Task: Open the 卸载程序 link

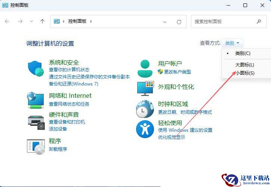Action: [58, 149]
